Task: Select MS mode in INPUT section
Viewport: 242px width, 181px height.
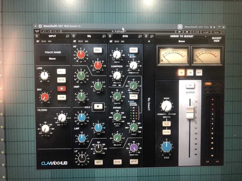Action: pyautogui.click(x=50, y=41)
